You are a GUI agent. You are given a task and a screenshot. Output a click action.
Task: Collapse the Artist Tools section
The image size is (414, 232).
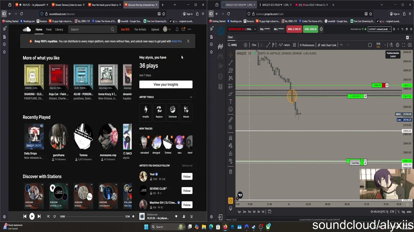191,97
